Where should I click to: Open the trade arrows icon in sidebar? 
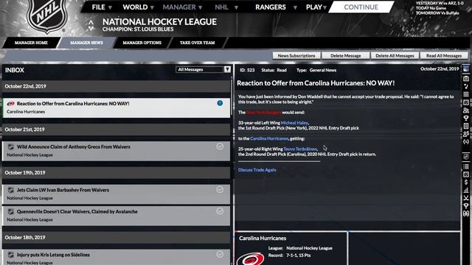466,141
